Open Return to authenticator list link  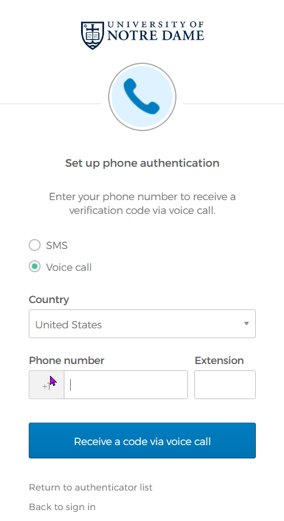coord(91,488)
